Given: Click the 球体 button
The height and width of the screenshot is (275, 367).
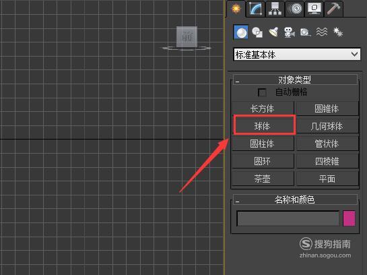Looking at the screenshot, I should [x=263, y=126].
